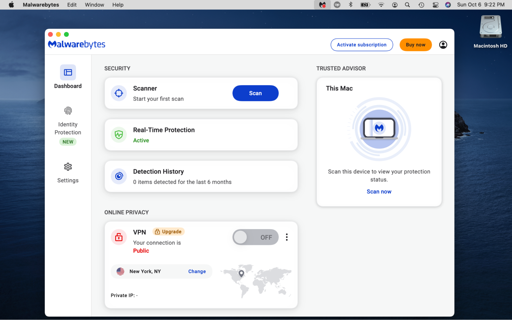512x320 pixels.
Task: Open the Malwarebytes app menu
Action: (x=41, y=5)
